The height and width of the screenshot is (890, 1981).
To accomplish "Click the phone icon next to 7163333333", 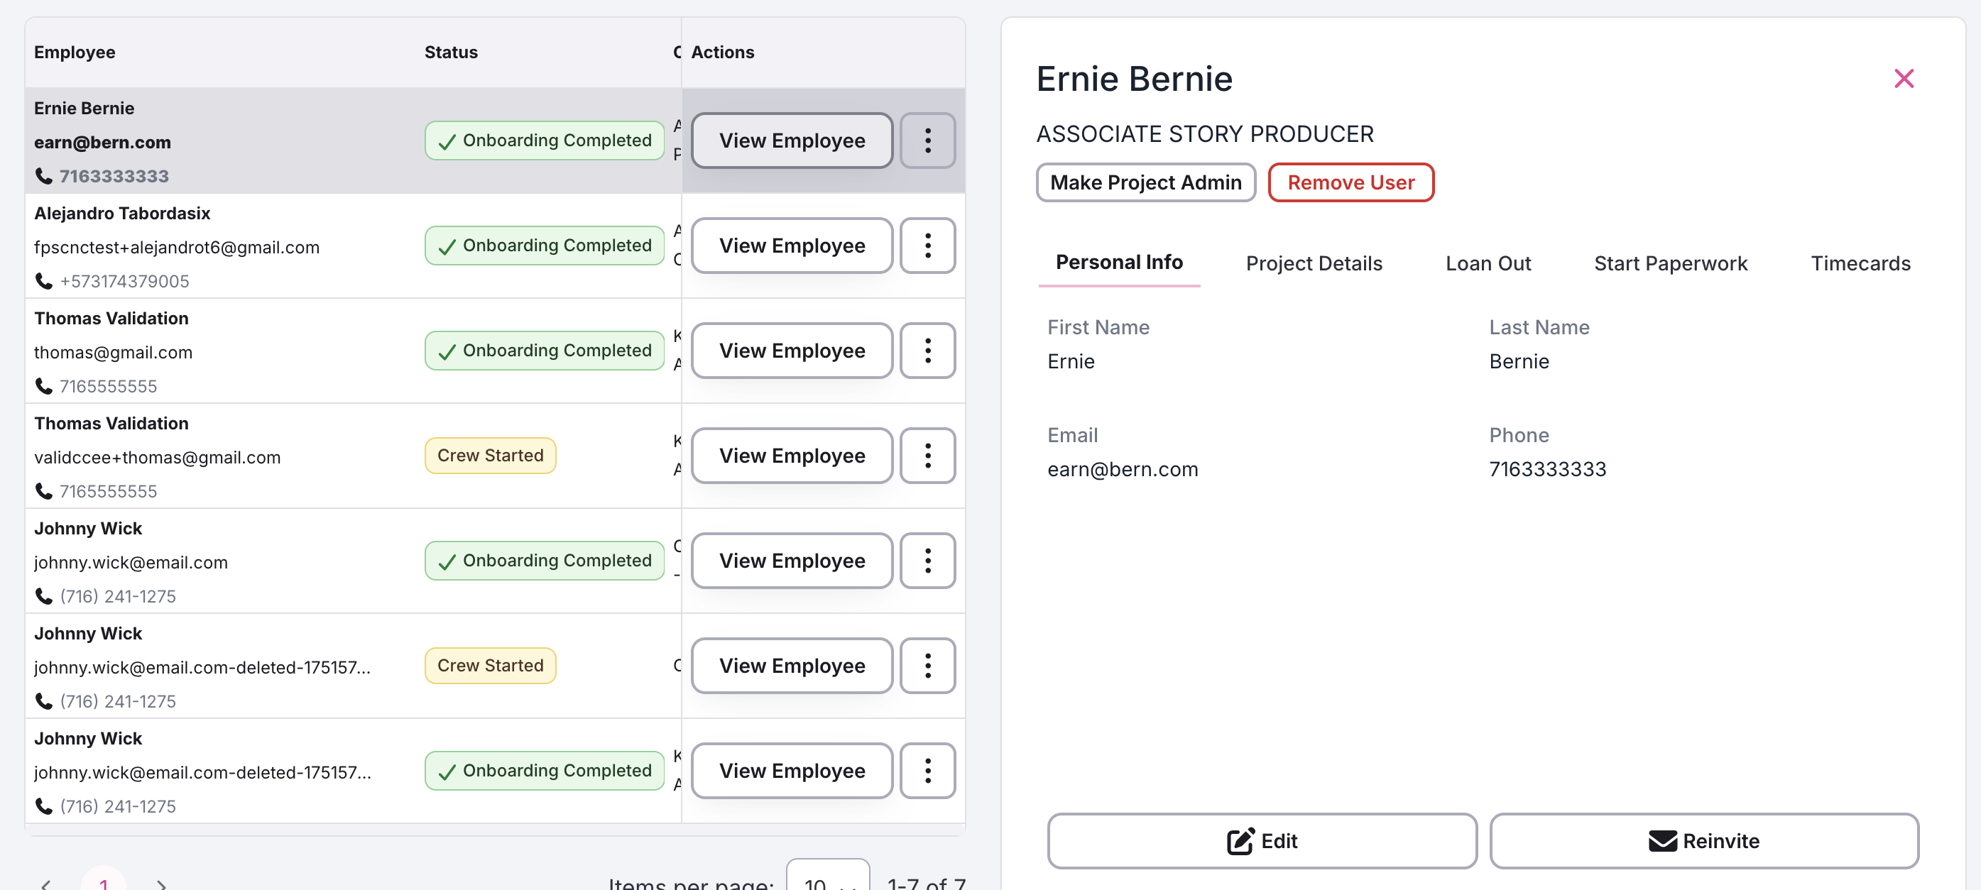I will click(x=44, y=176).
